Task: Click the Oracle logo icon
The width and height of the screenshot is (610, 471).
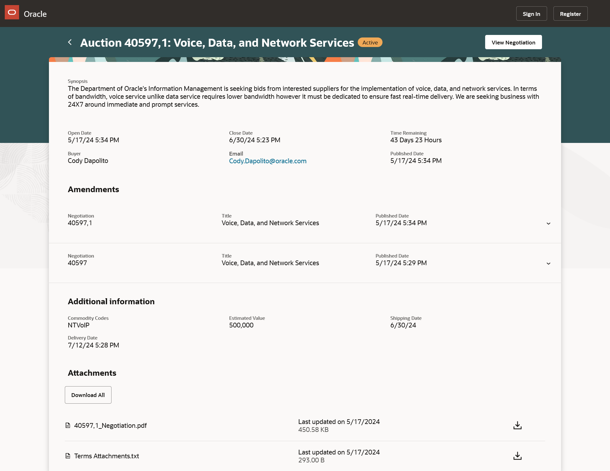Action: tap(12, 12)
